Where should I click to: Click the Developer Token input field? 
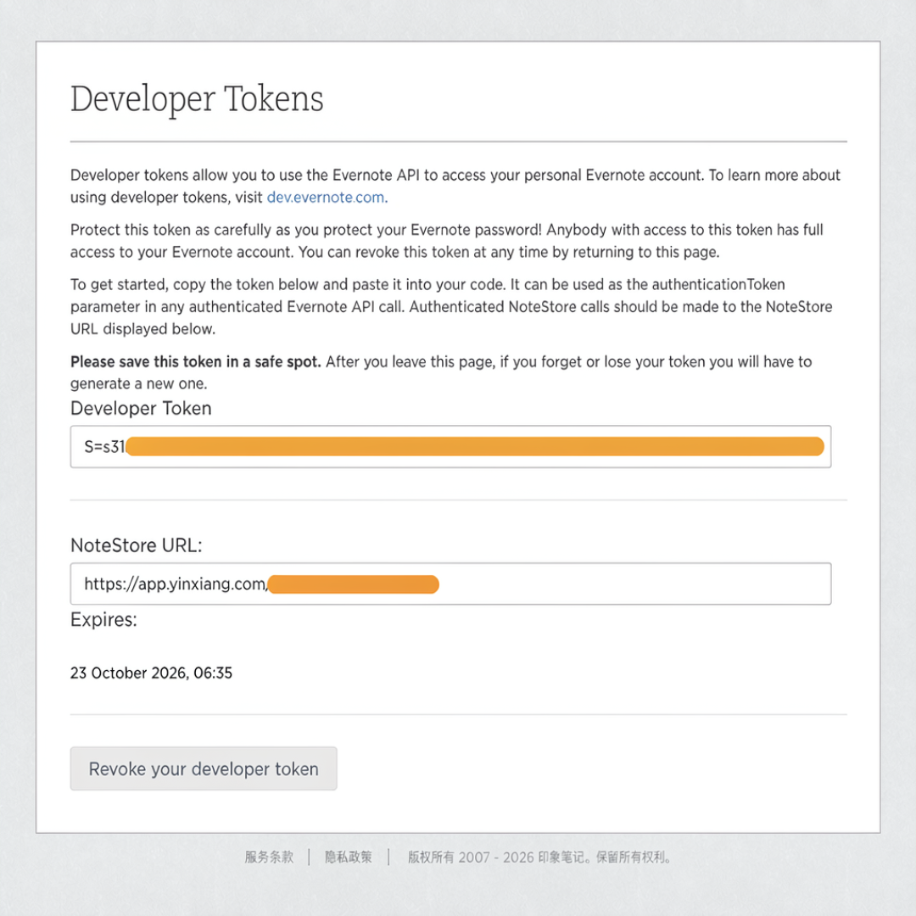(x=450, y=447)
